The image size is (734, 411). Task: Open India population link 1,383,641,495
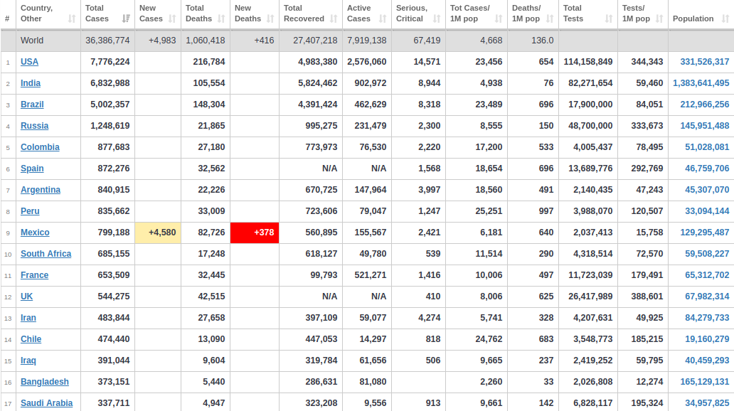[701, 83]
